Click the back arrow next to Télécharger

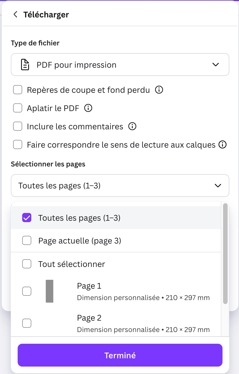pyautogui.click(x=15, y=15)
